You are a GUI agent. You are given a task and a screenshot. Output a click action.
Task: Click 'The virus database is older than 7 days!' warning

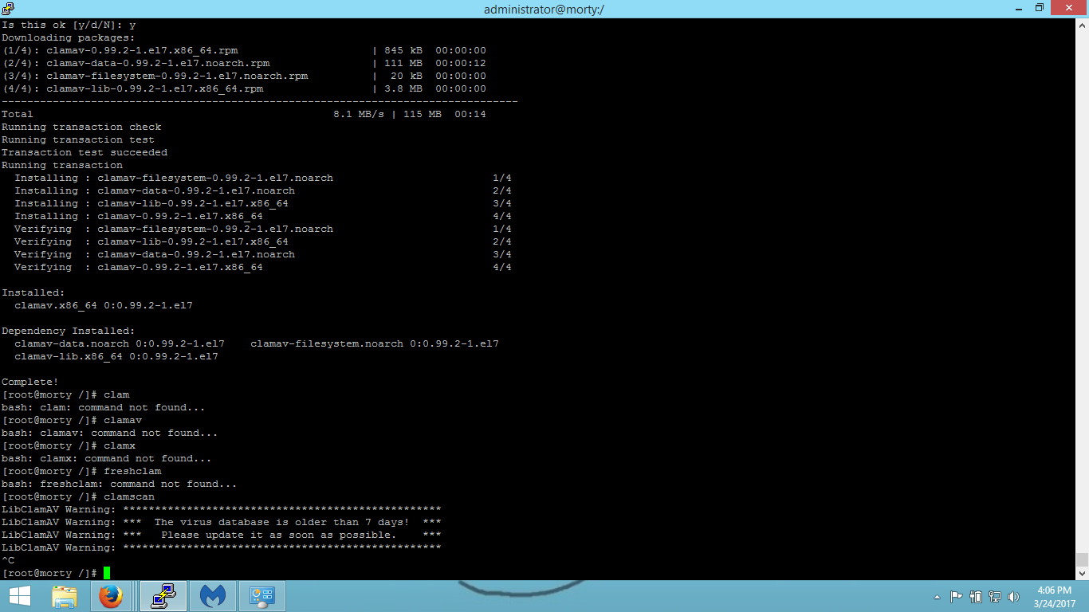pos(282,522)
